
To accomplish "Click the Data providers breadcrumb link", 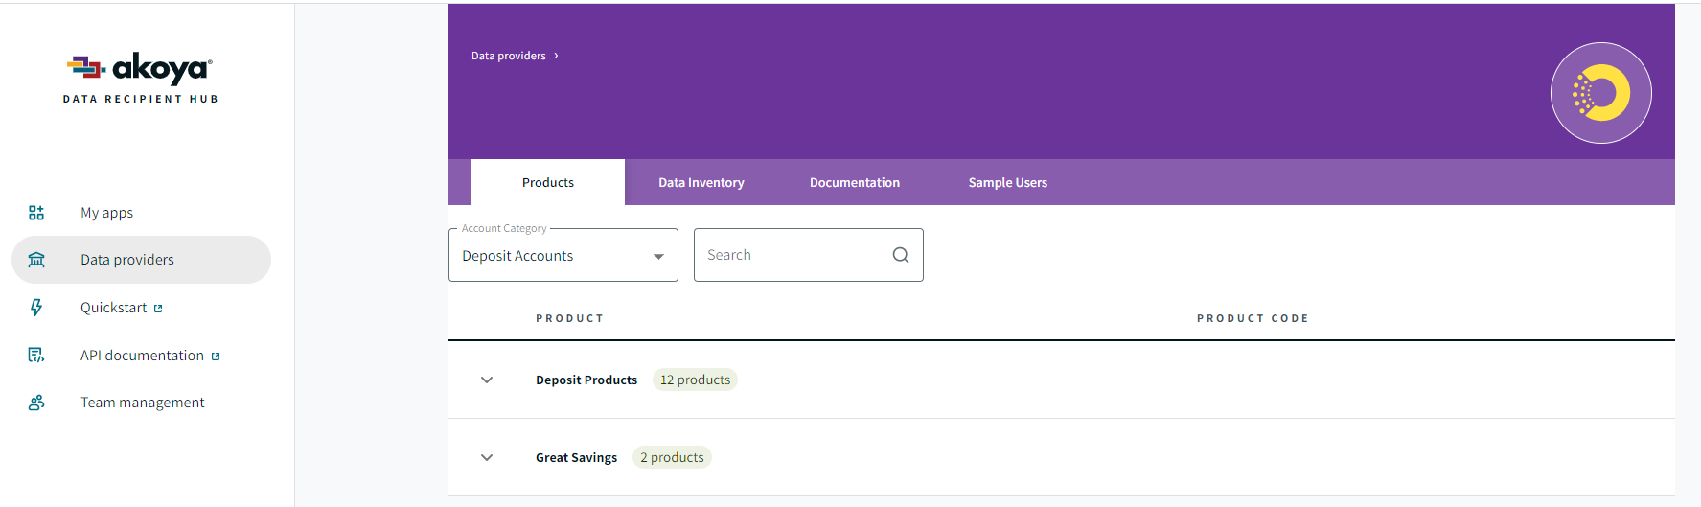I will (508, 56).
